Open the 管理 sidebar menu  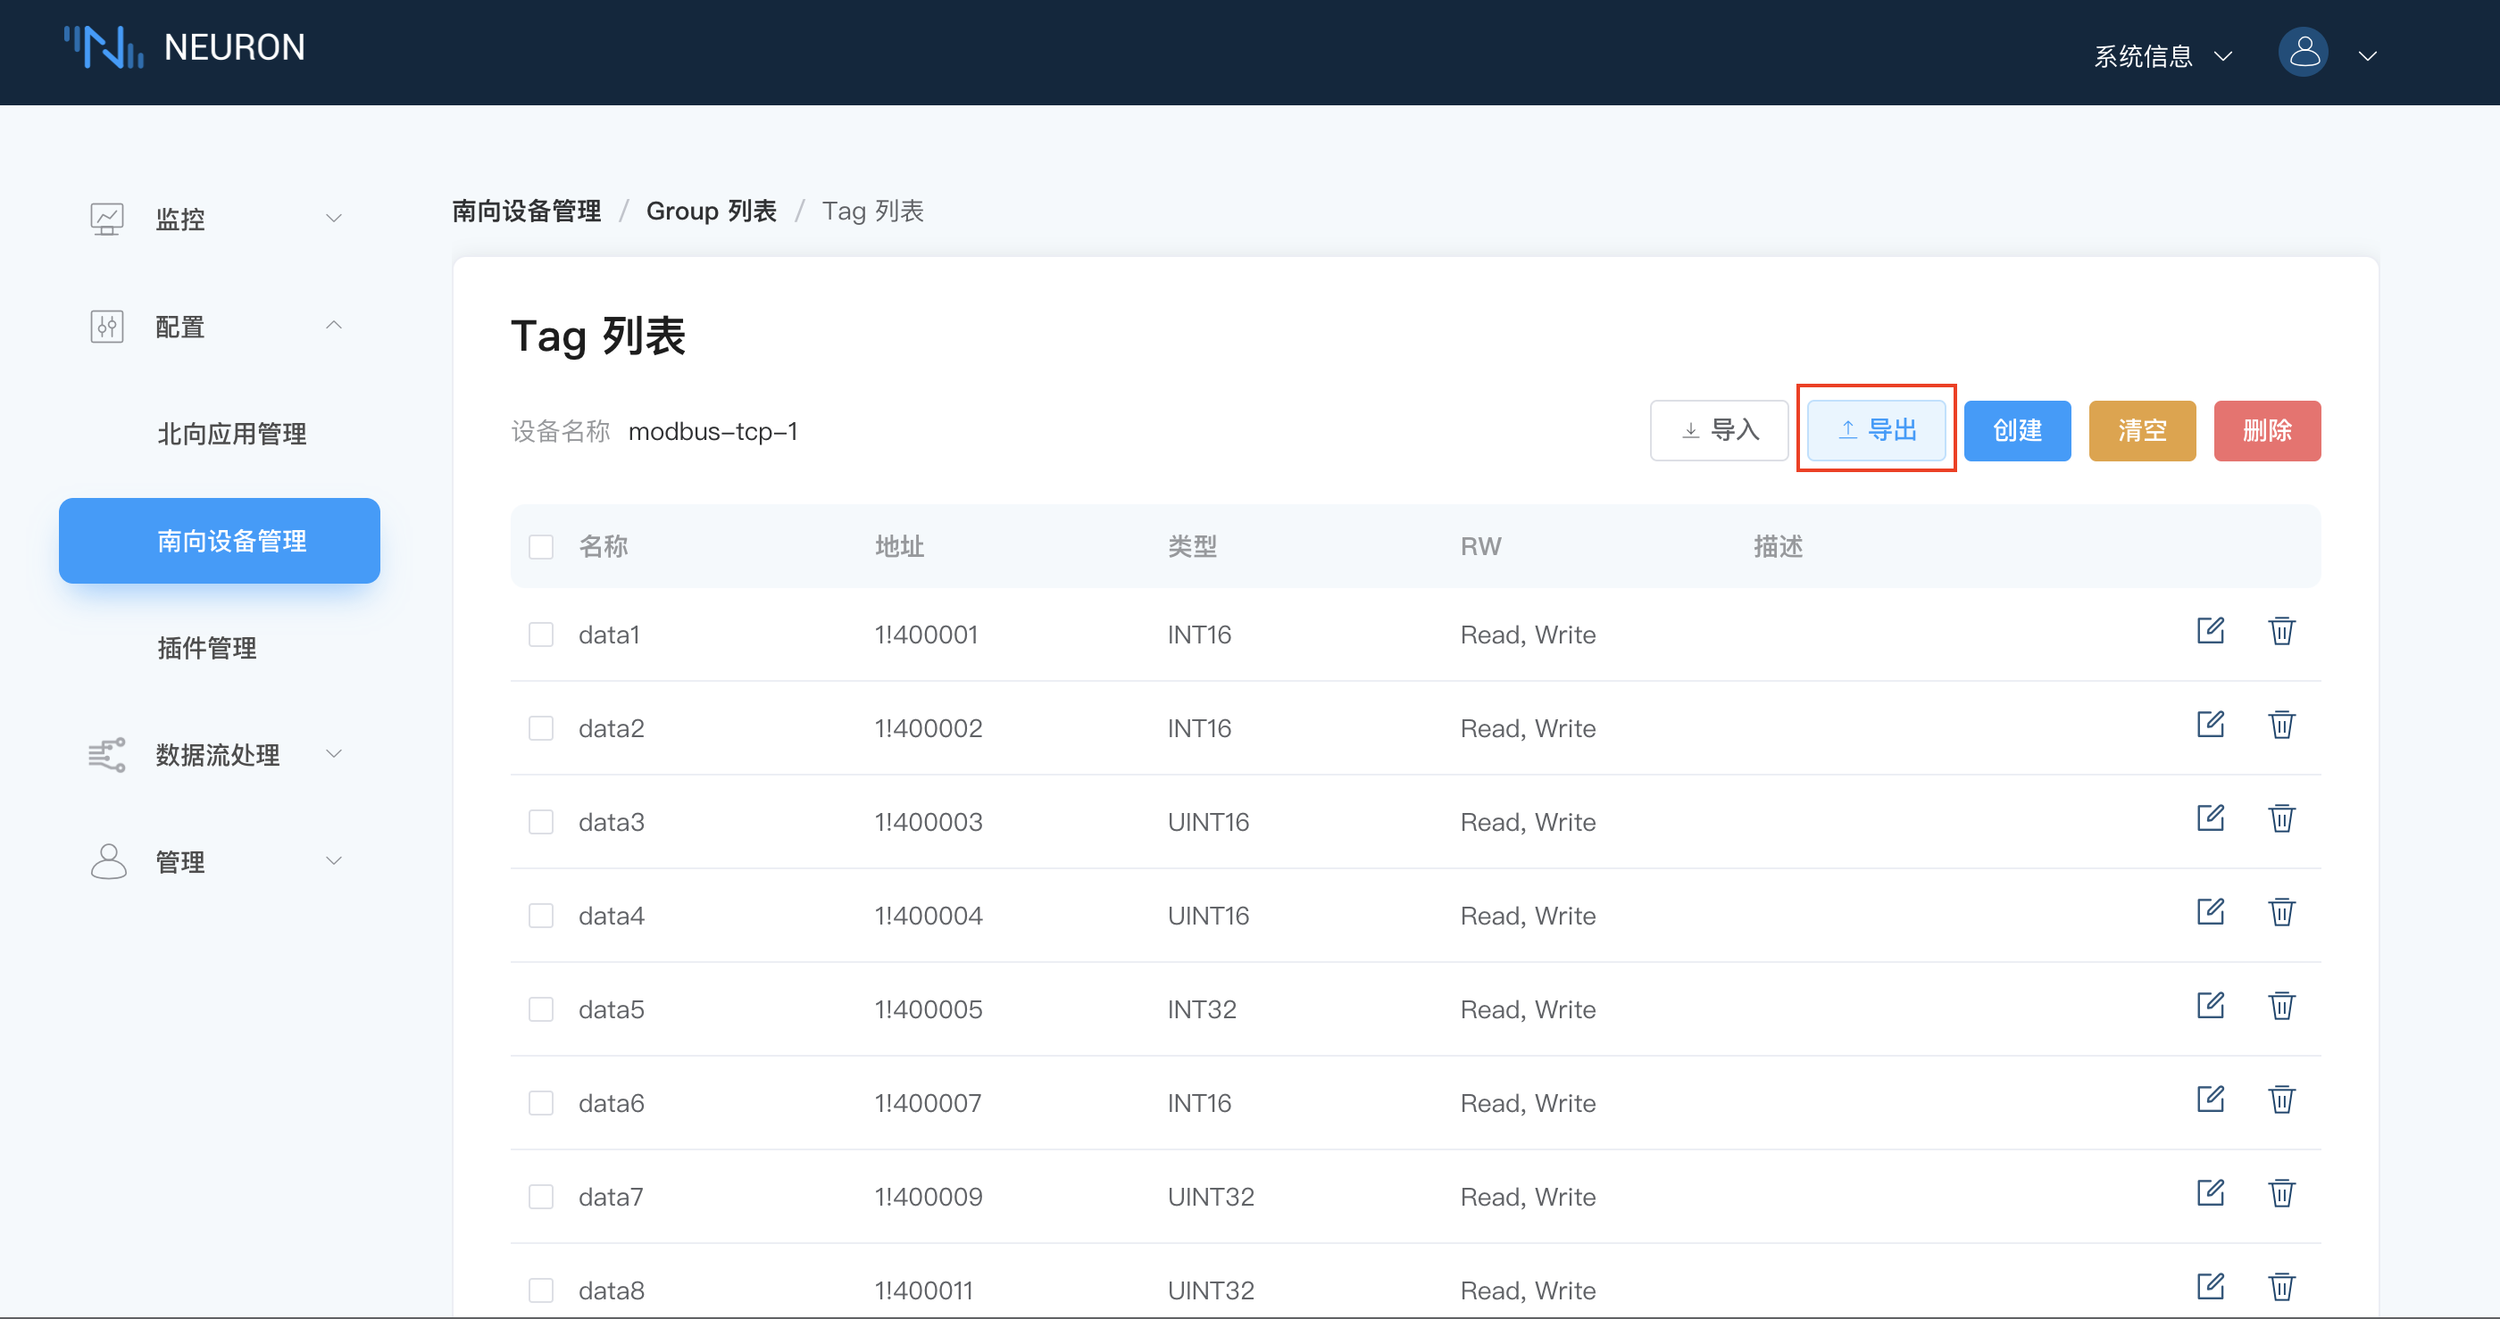coord(220,861)
